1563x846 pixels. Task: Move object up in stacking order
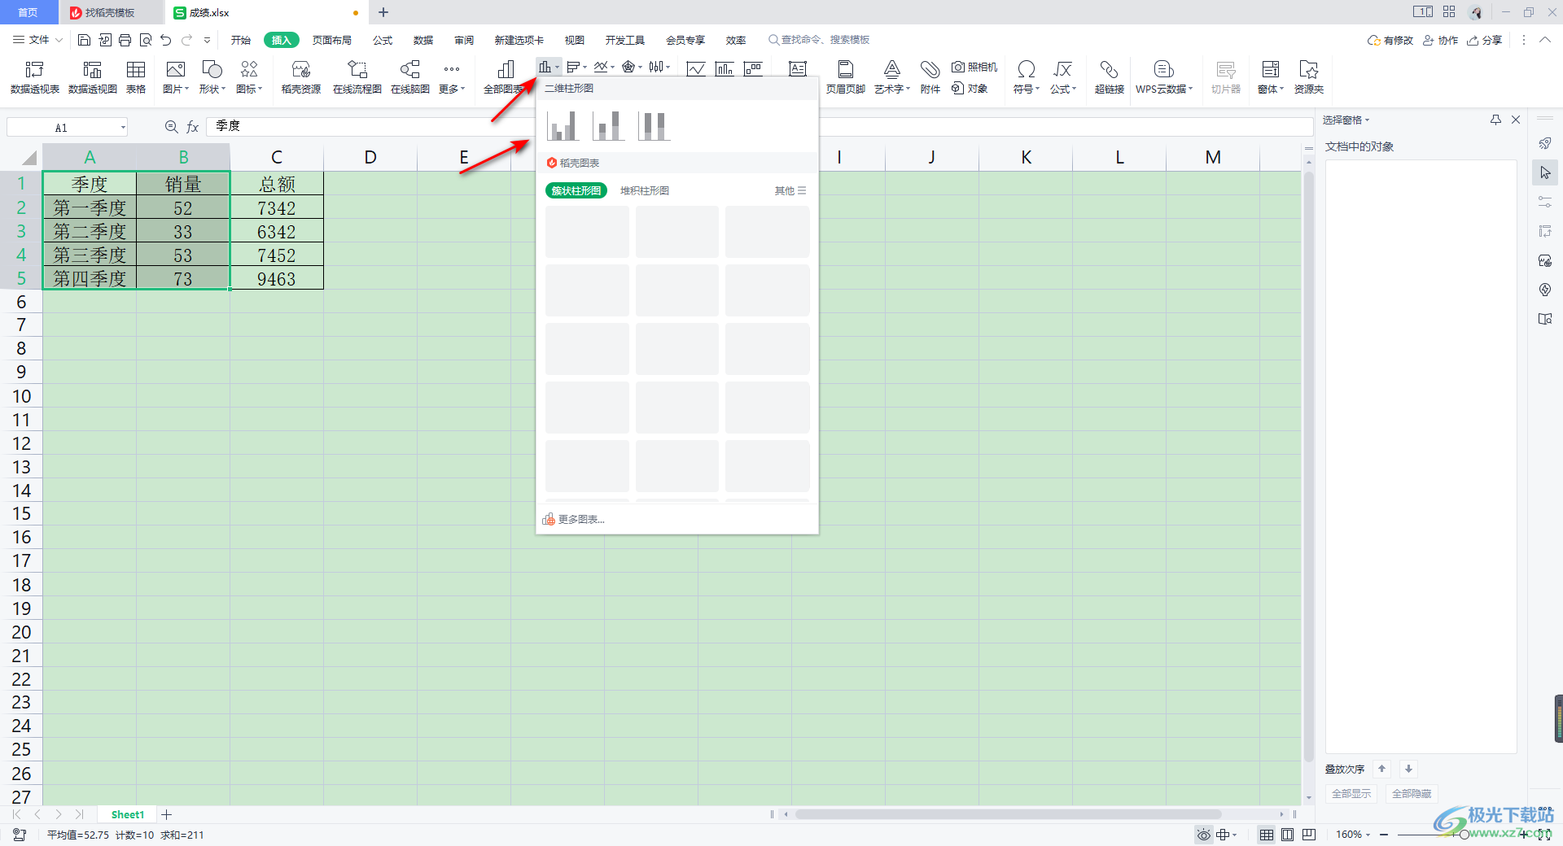(x=1381, y=769)
